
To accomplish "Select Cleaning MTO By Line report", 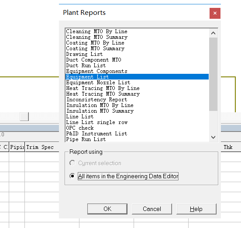I will [137, 31].
